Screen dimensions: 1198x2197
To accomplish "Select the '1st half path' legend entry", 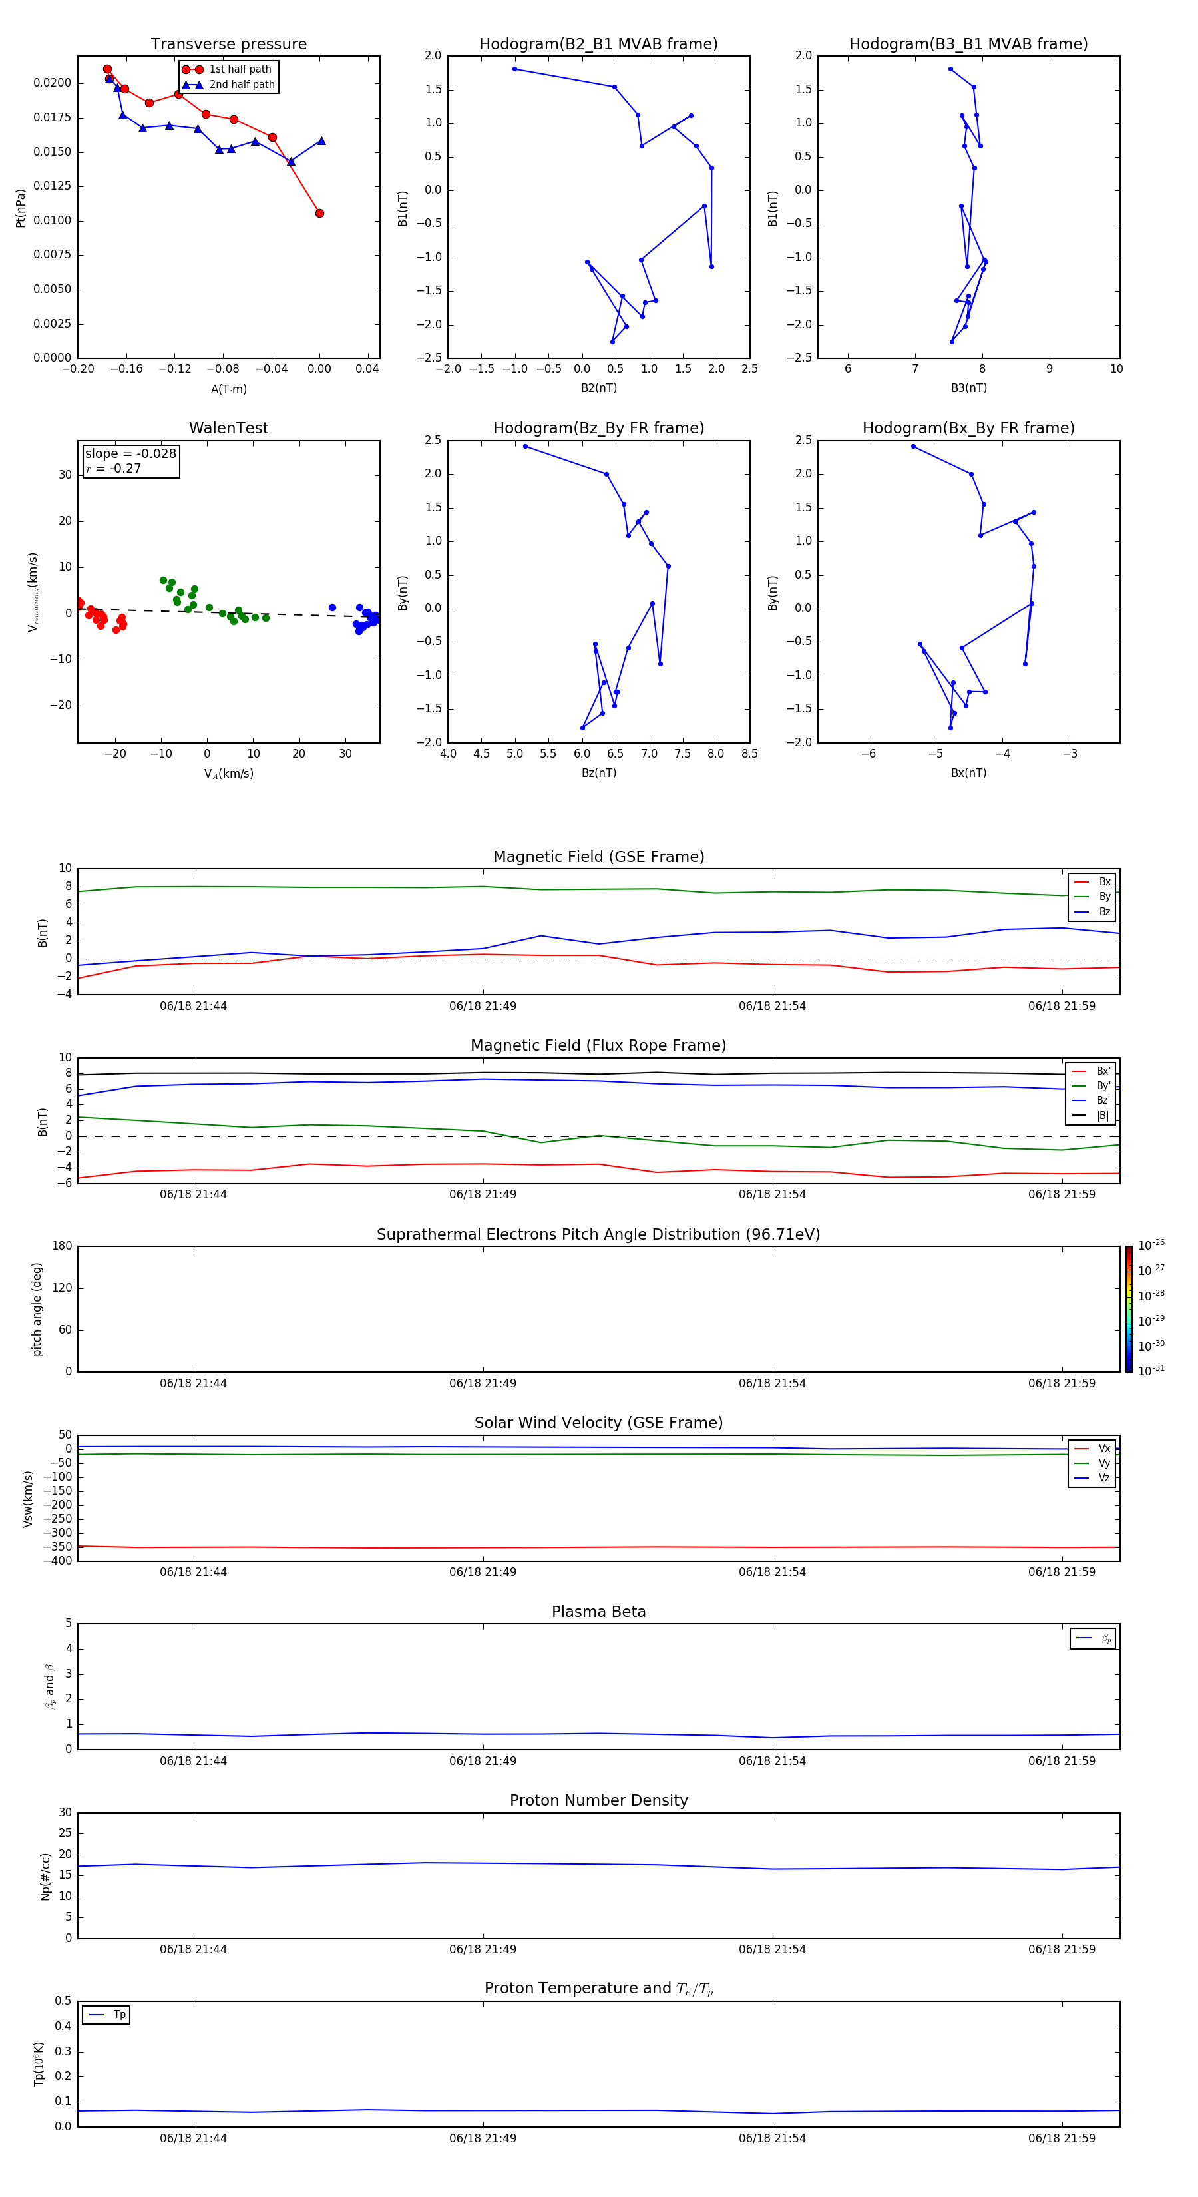I will click(227, 69).
